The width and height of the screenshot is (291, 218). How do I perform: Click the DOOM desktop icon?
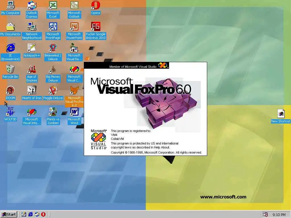[10, 93]
